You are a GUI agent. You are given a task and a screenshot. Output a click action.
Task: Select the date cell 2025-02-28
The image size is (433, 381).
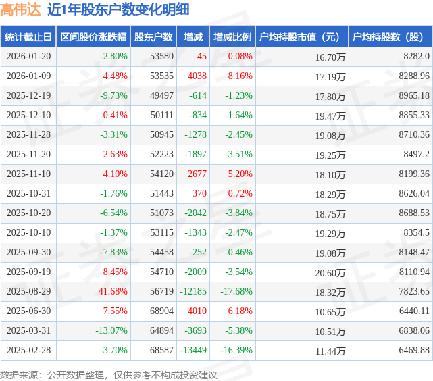click(29, 351)
